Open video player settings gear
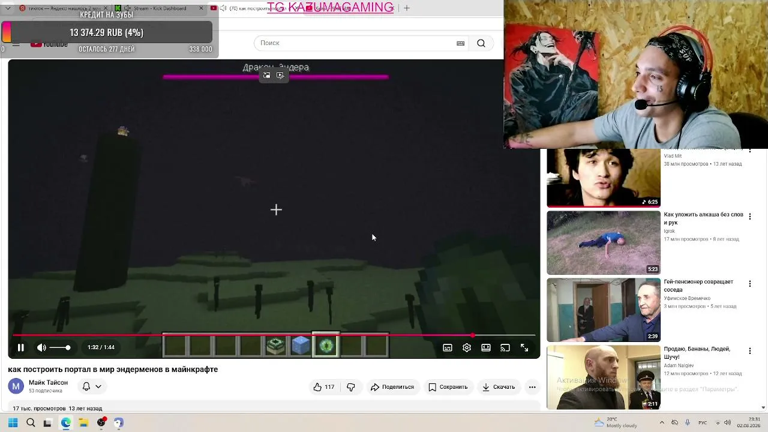 467,347
